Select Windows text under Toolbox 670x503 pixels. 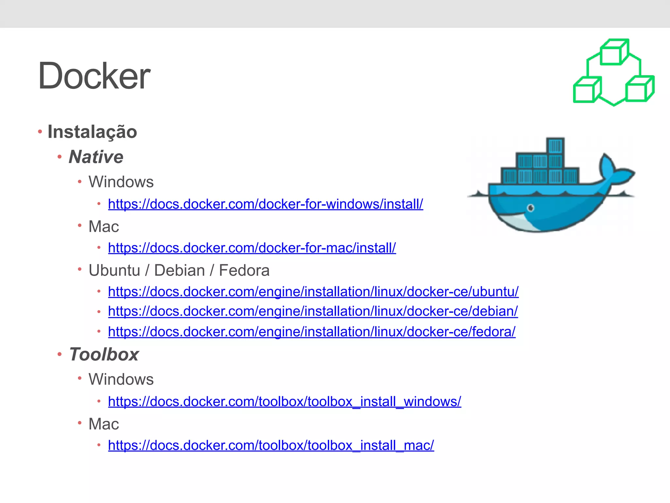[121, 379]
